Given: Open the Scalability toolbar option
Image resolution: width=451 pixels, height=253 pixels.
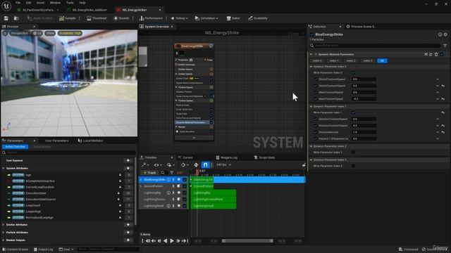Looking at the screenshot, I should point(258,18).
